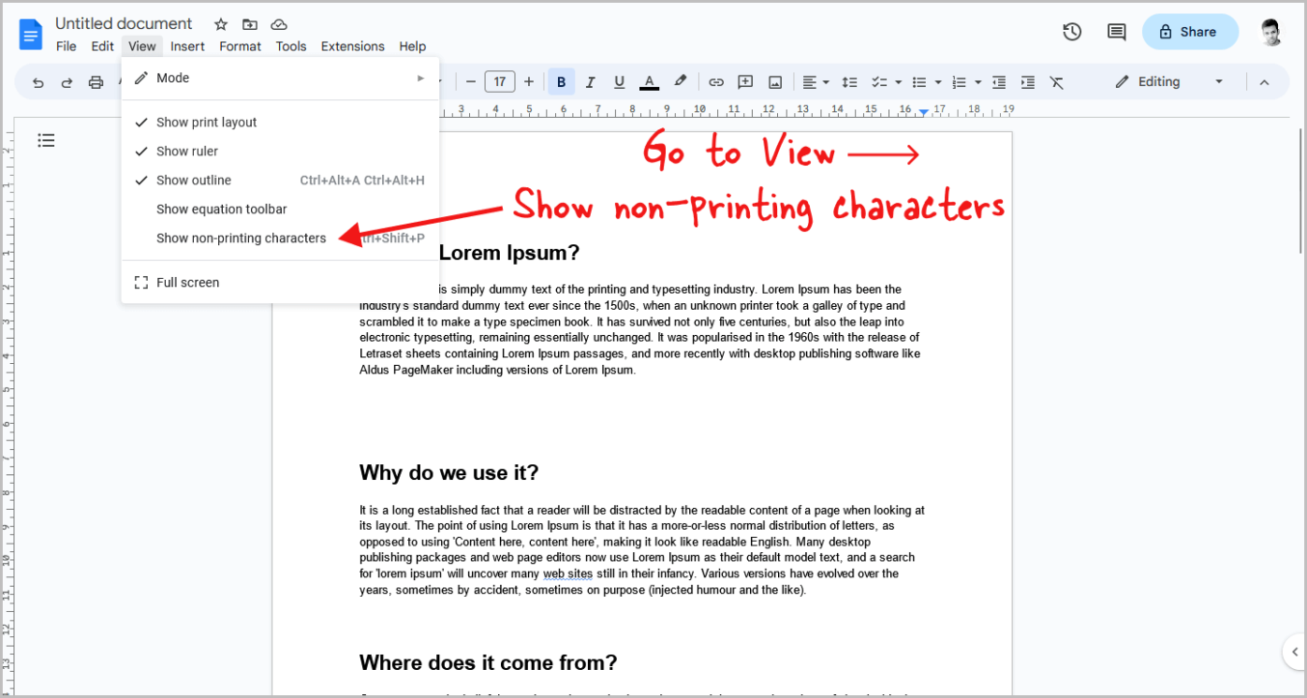Click the font size field showing 17
This screenshot has height=698, width=1307.
tap(499, 82)
